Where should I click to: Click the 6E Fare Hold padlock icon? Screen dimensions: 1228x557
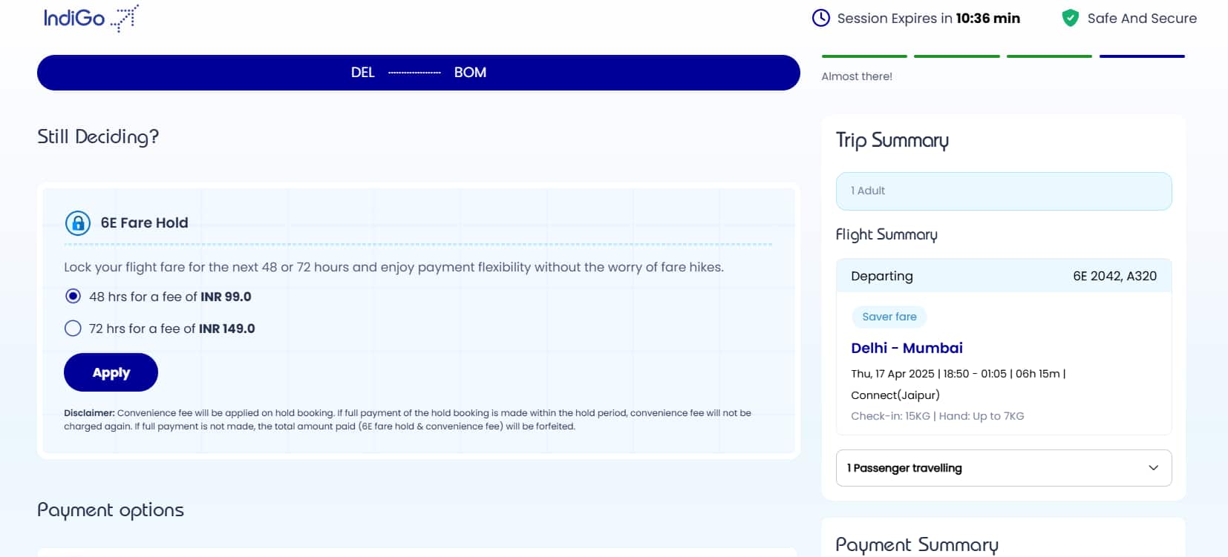pyautogui.click(x=78, y=223)
